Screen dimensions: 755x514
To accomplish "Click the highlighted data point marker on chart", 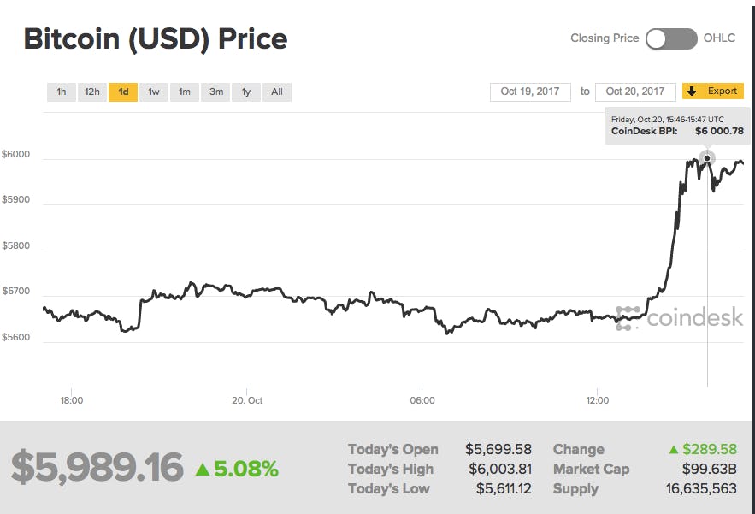I will pyautogui.click(x=707, y=158).
